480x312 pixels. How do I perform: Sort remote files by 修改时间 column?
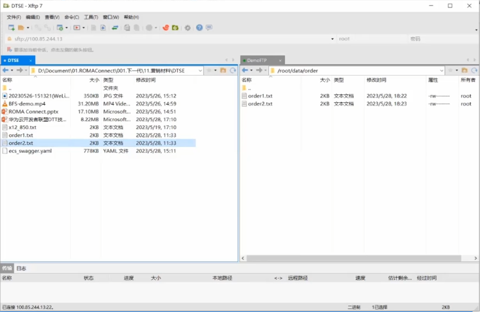click(376, 80)
